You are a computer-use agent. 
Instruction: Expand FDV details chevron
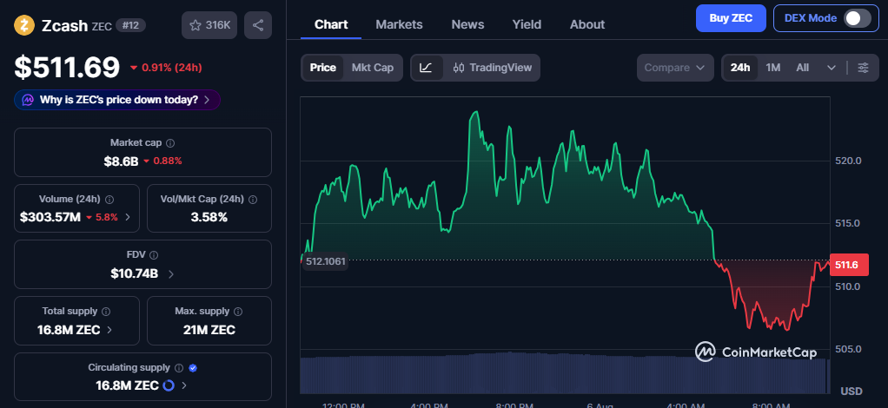(171, 274)
